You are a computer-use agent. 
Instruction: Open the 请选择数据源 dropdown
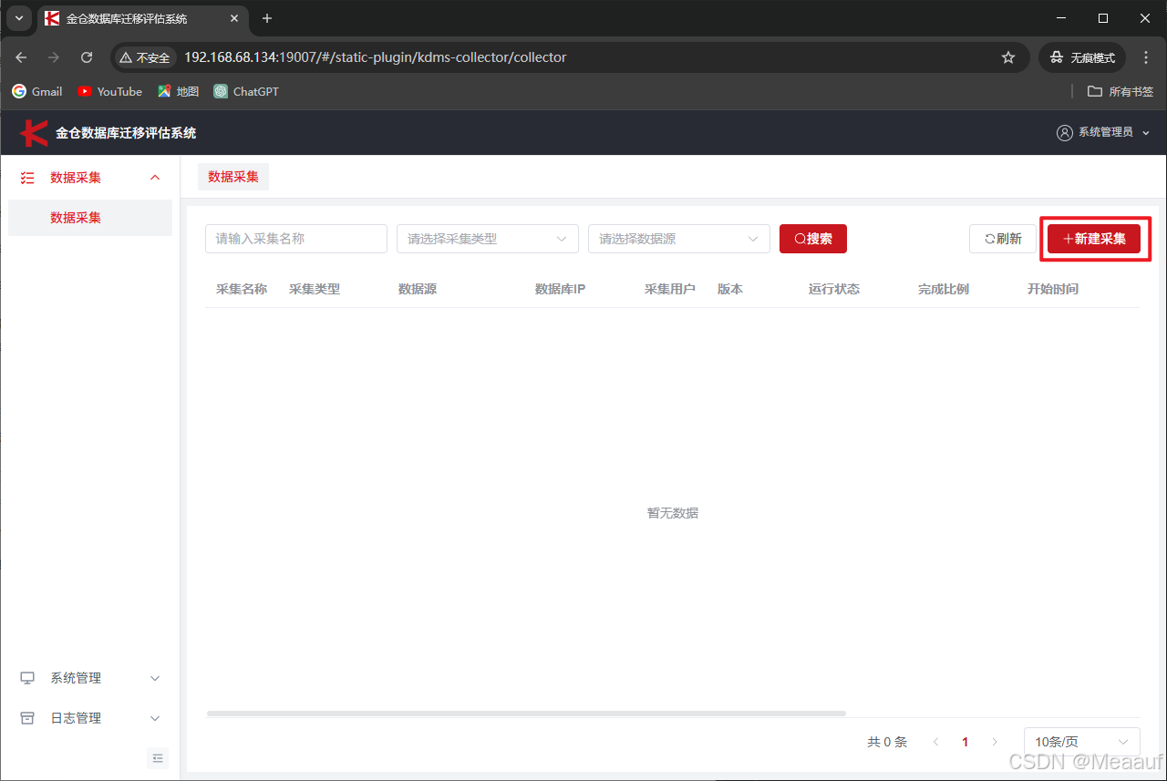tap(679, 239)
